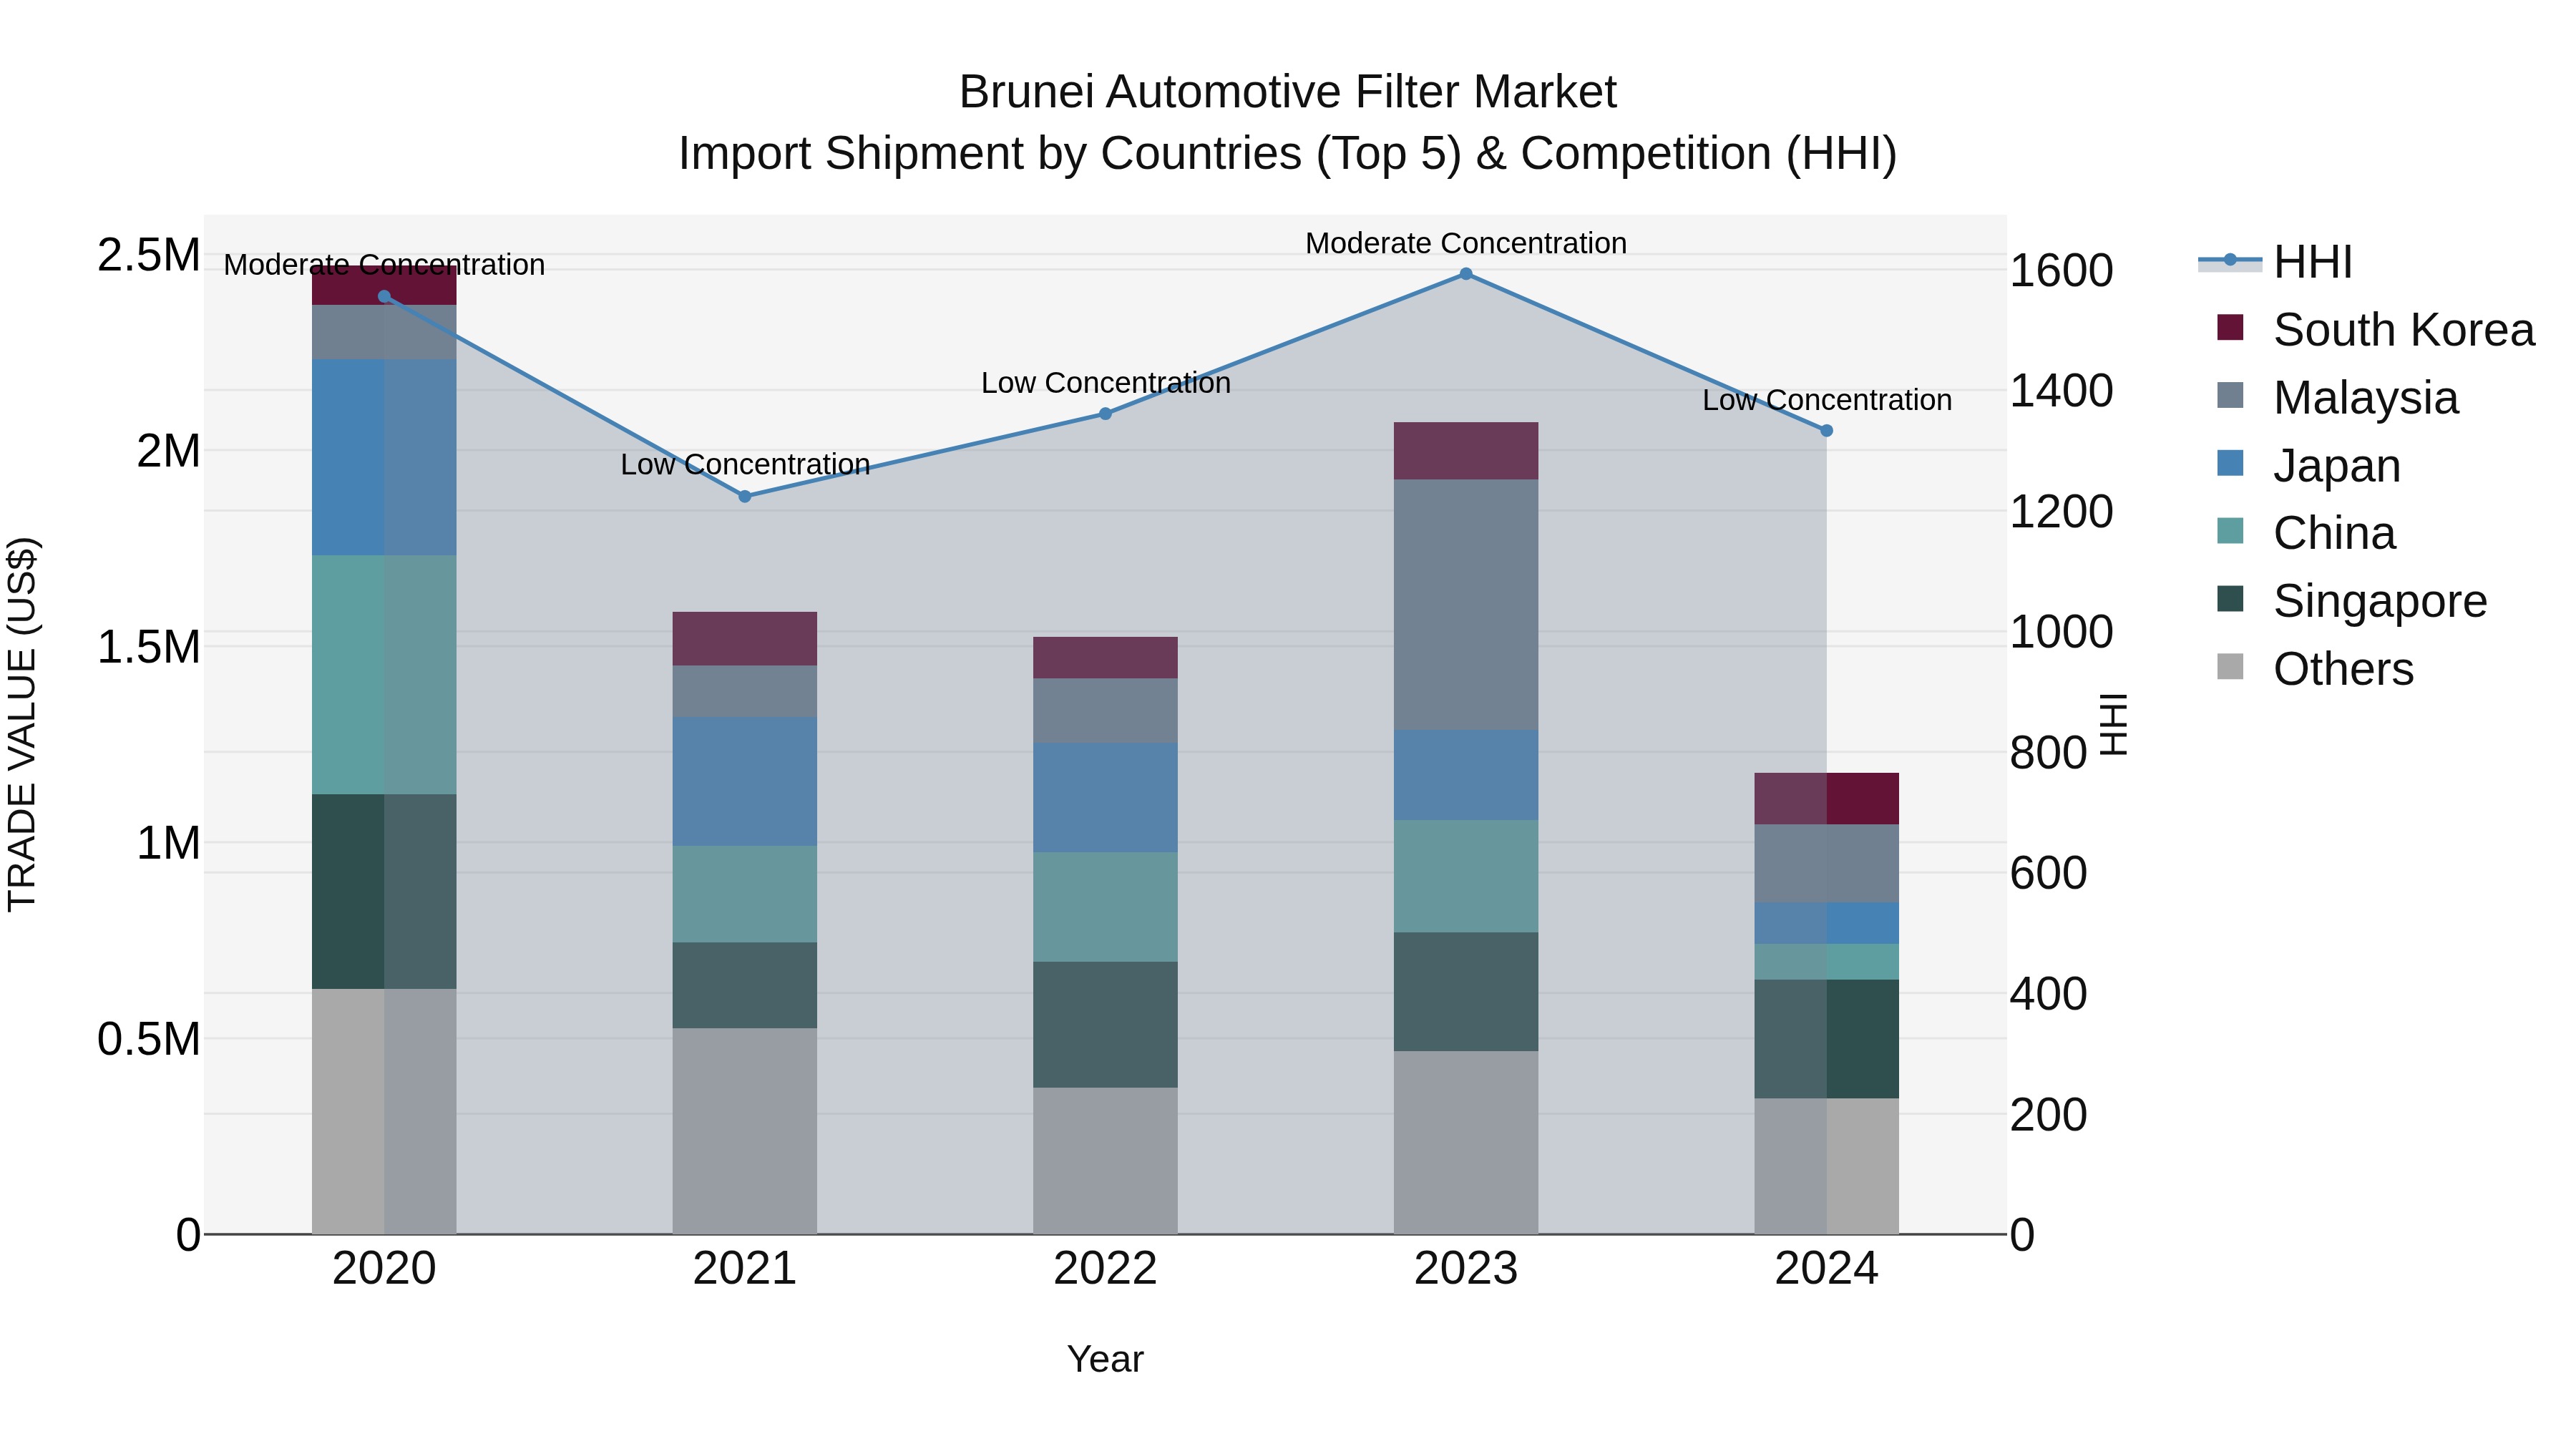Click the 2022 Japan bar segment
The width and height of the screenshot is (2576, 1449).
point(1105,798)
